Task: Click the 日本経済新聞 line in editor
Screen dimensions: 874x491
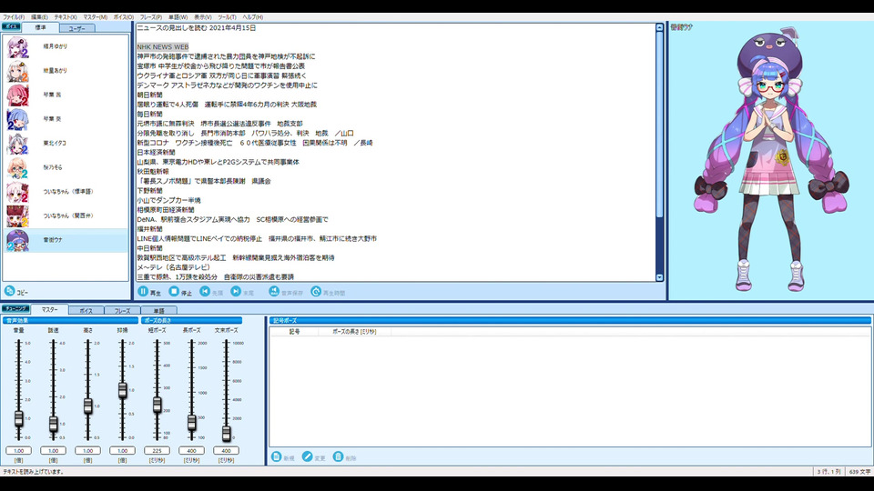Action: 156,152
